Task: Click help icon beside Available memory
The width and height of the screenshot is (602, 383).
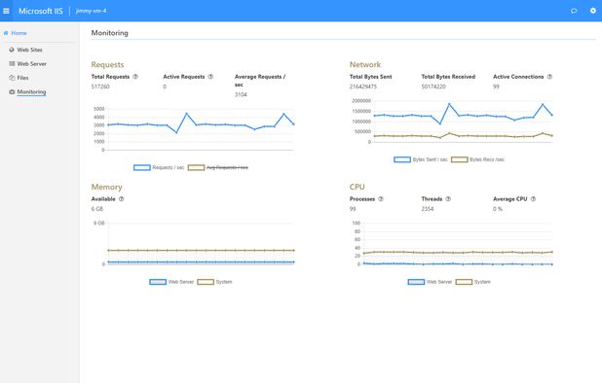Action: (x=122, y=198)
